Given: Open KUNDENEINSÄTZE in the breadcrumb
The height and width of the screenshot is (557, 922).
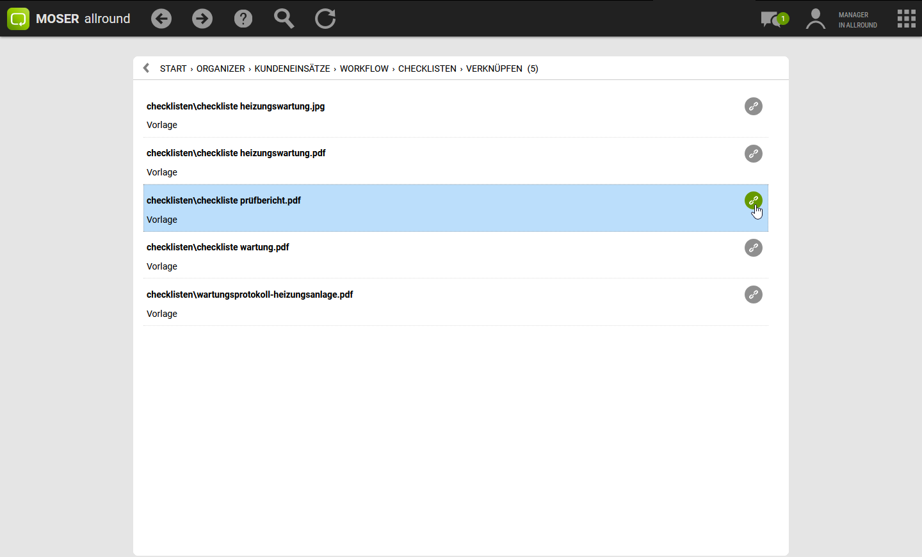Looking at the screenshot, I should [x=292, y=69].
